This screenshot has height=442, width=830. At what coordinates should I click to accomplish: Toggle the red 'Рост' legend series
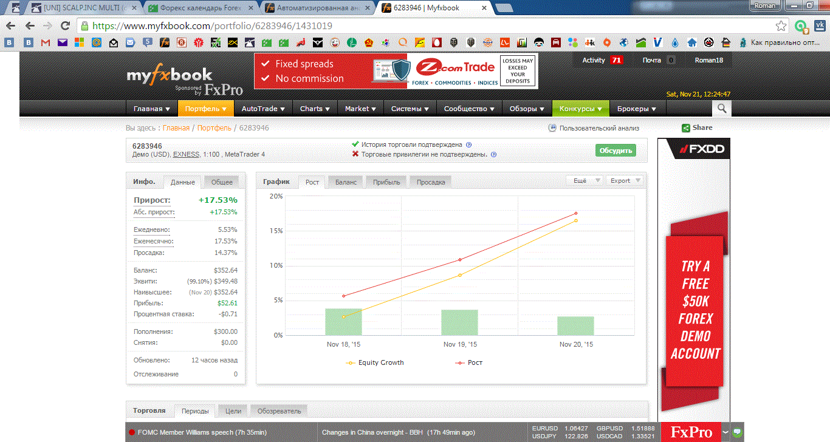(468, 362)
